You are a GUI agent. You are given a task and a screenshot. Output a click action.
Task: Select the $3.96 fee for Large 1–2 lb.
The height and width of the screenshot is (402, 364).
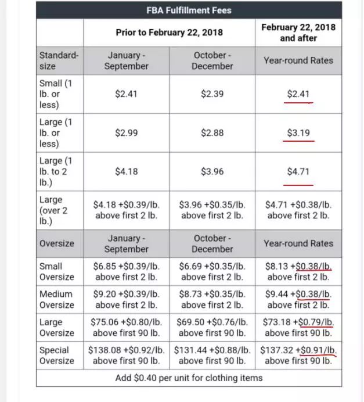point(212,172)
